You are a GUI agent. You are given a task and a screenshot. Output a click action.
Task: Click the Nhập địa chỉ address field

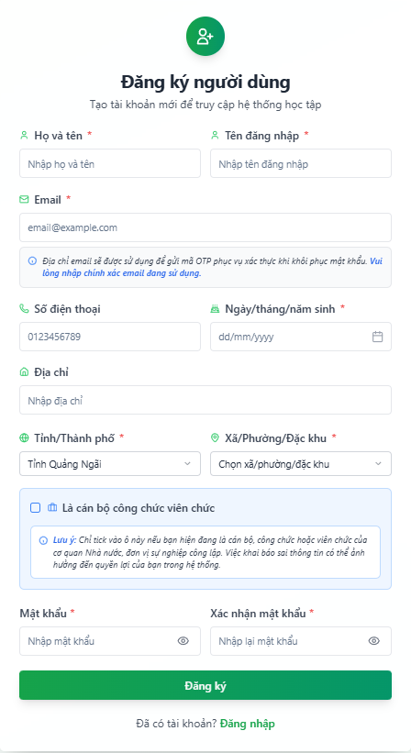pos(205,400)
